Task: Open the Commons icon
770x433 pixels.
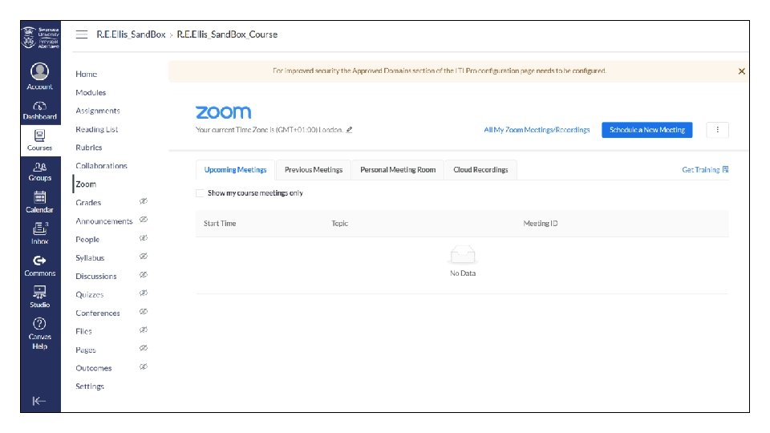Action: [x=40, y=261]
